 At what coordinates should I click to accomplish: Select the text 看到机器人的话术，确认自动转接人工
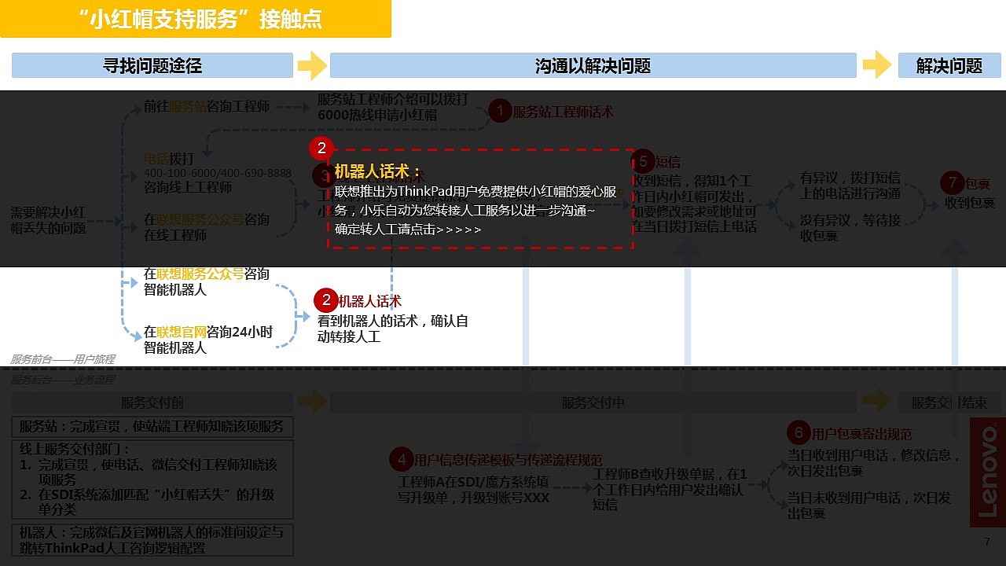point(393,329)
